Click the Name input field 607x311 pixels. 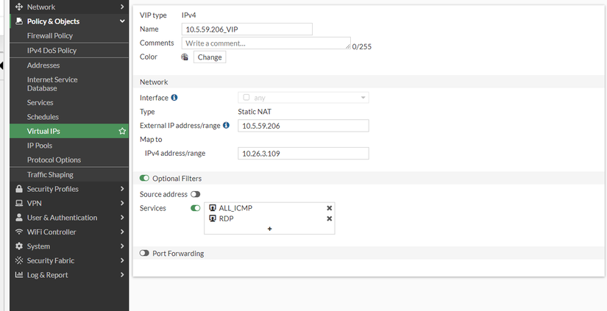[x=247, y=29]
